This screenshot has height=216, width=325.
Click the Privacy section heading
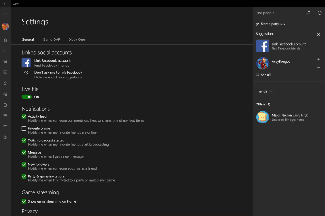(x=30, y=211)
